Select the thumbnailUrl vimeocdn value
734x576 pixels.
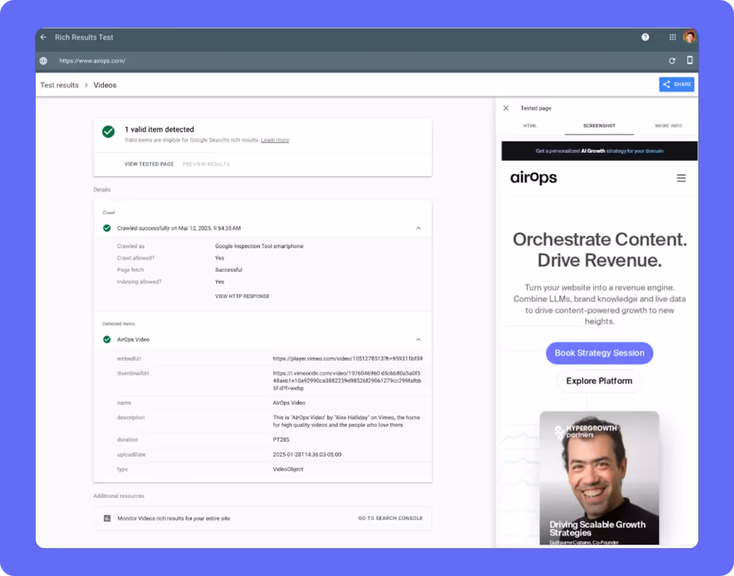pos(347,381)
